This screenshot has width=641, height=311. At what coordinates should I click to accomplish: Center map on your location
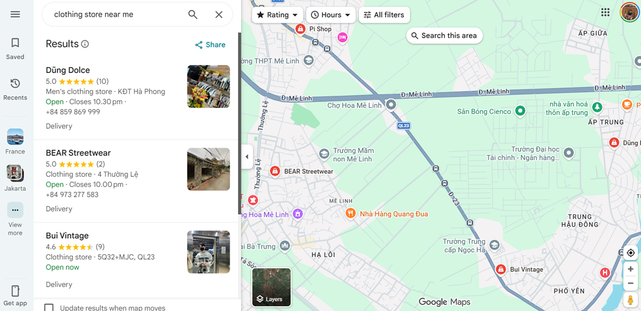[630, 253]
